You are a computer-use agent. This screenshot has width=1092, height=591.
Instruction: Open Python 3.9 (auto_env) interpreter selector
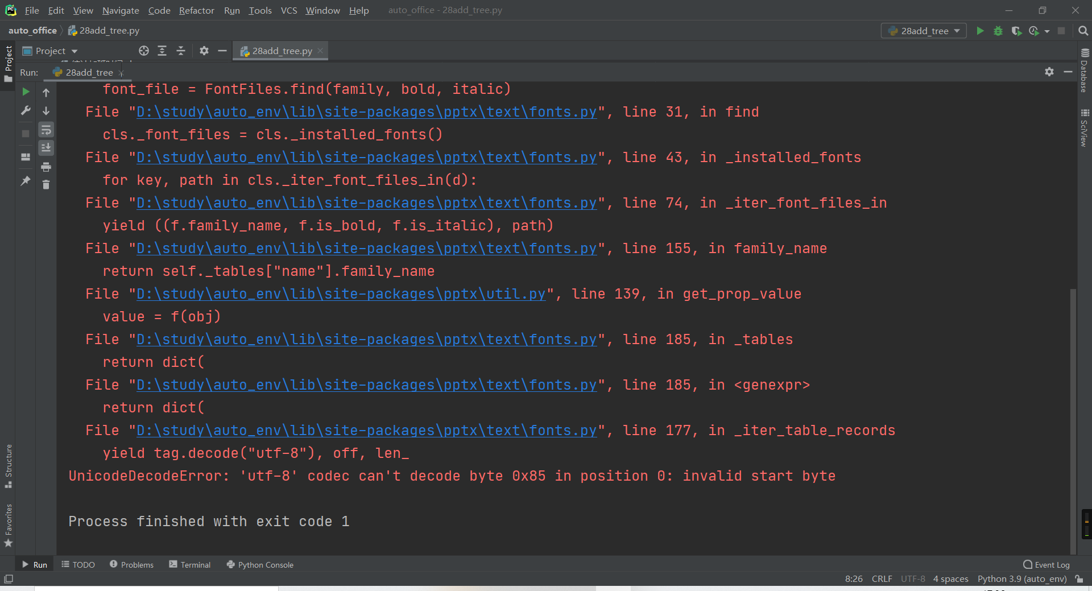[x=1022, y=579]
